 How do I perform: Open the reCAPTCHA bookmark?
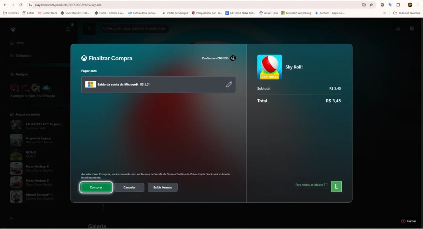click(269, 13)
